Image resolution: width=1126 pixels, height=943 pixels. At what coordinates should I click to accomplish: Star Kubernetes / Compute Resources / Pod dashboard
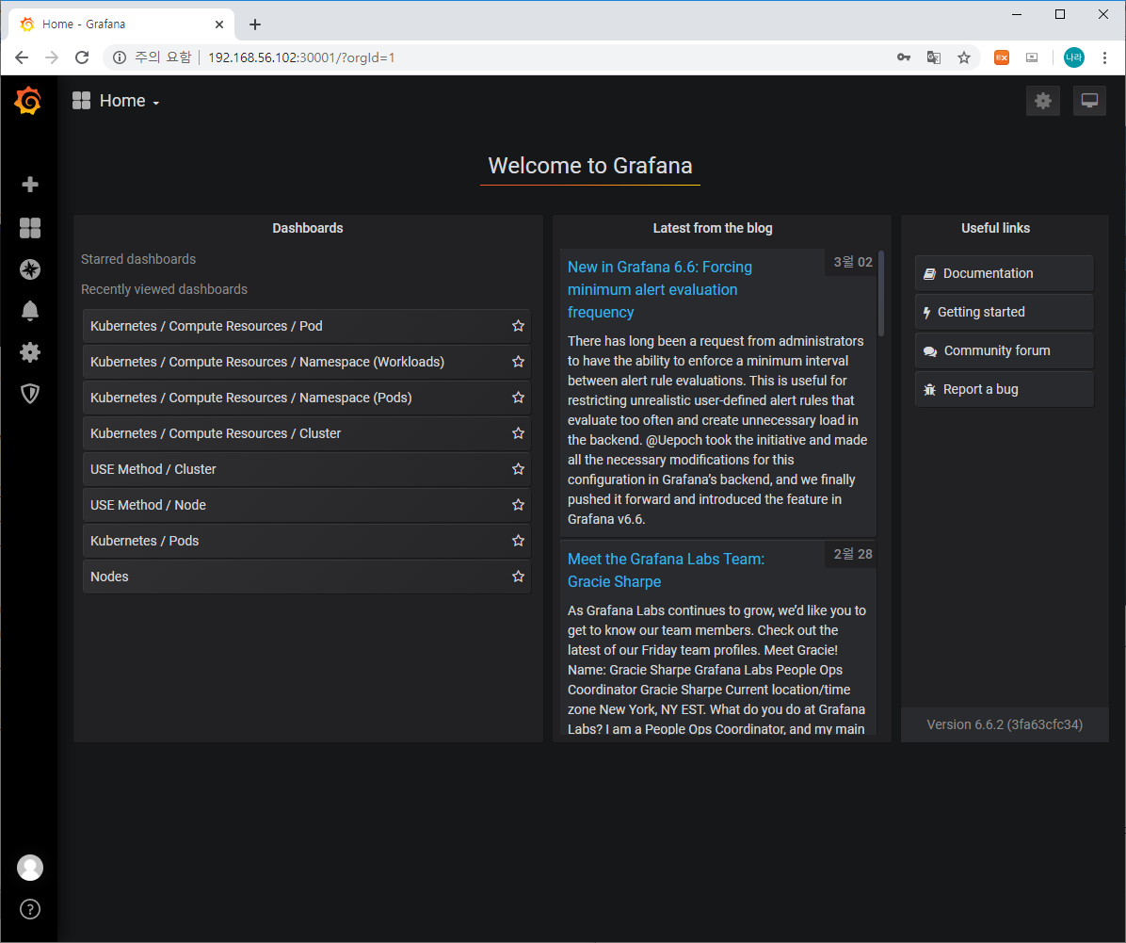(518, 326)
